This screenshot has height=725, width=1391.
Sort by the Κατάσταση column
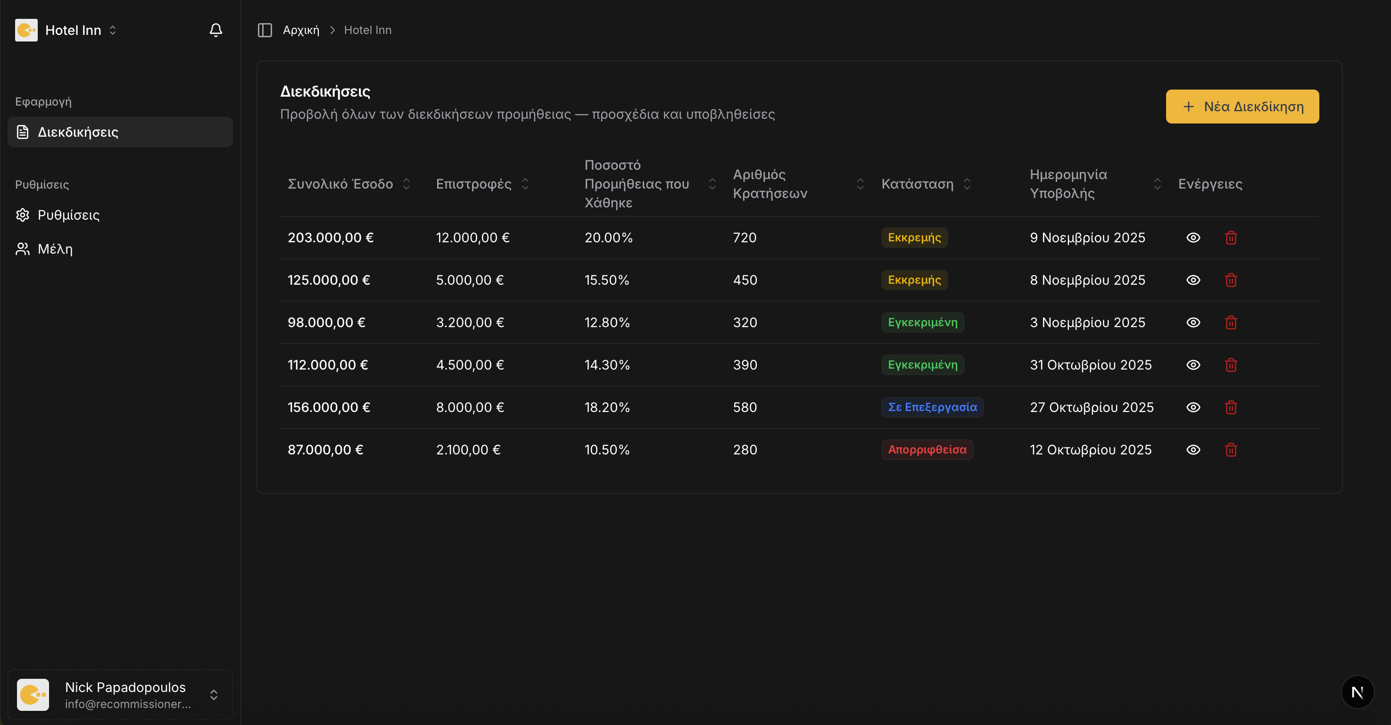[967, 183]
